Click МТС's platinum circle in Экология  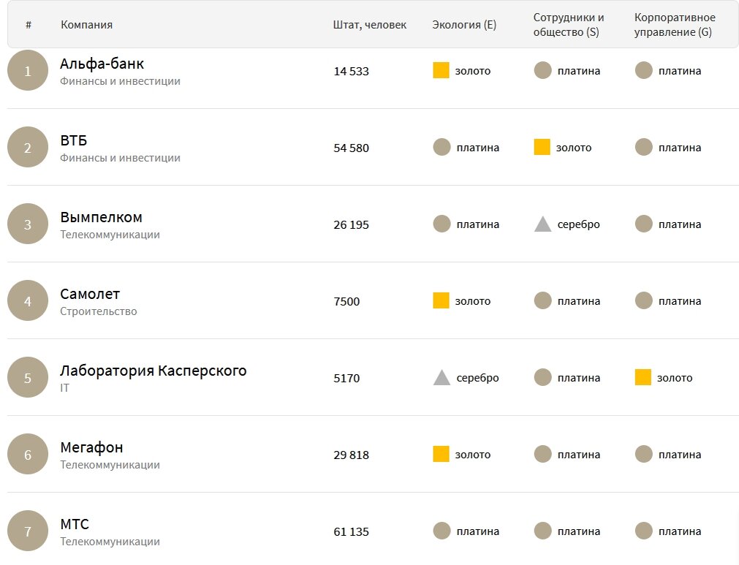[x=441, y=531]
